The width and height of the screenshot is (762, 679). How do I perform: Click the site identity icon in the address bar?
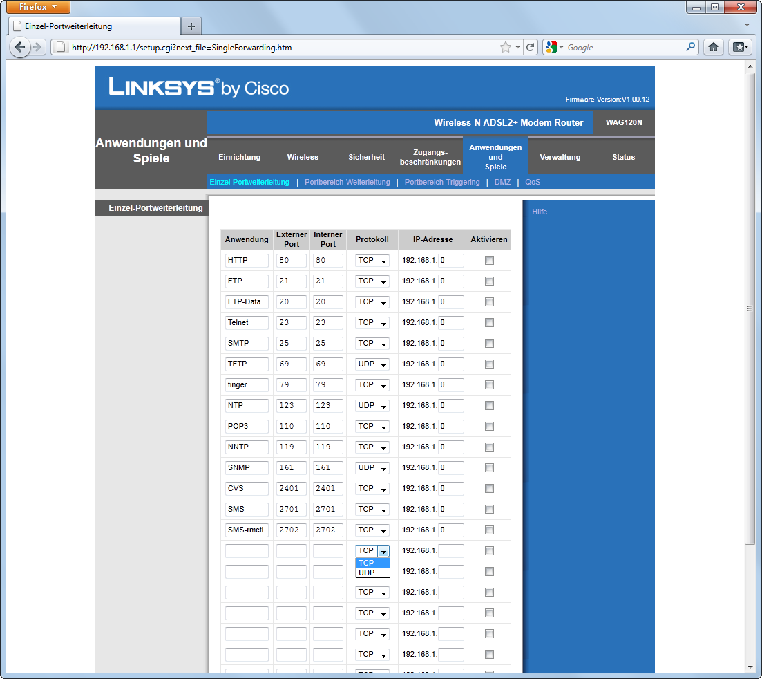[x=60, y=48]
